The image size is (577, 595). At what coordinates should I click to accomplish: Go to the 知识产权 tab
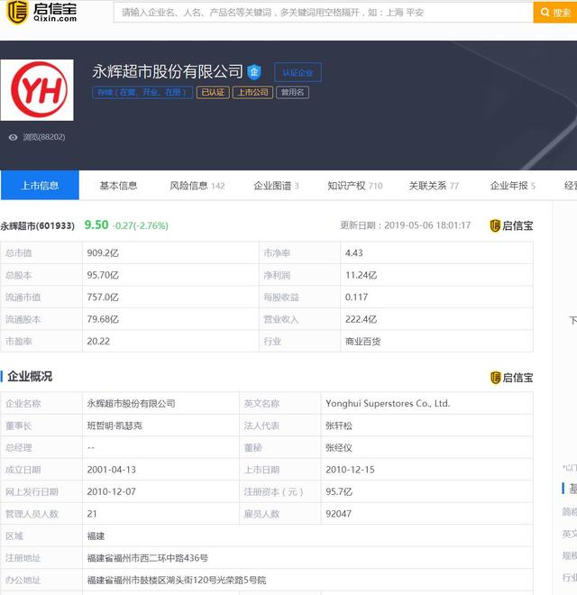tap(354, 186)
